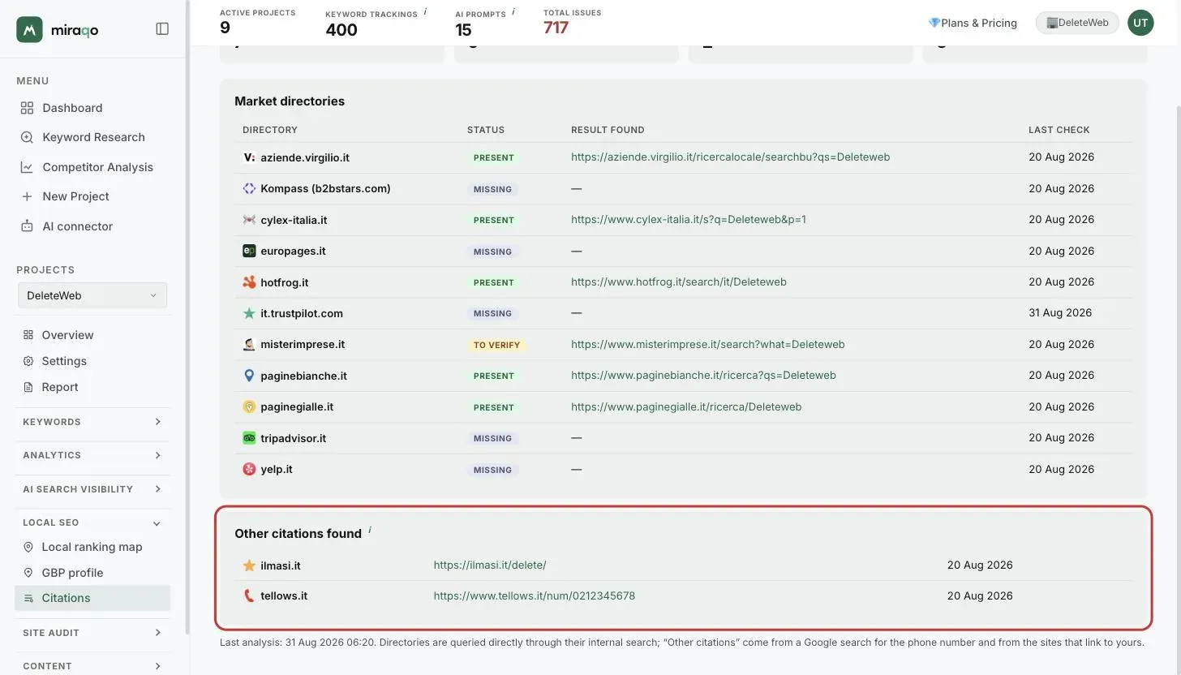The image size is (1181, 675).
Task: Click the Last Check column header
Action: [x=1059, y=130]
